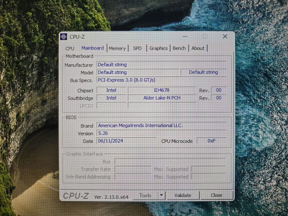Click the Model field 'Default string' beside the Model label
288x216 pixels.
tap(138, 72)
